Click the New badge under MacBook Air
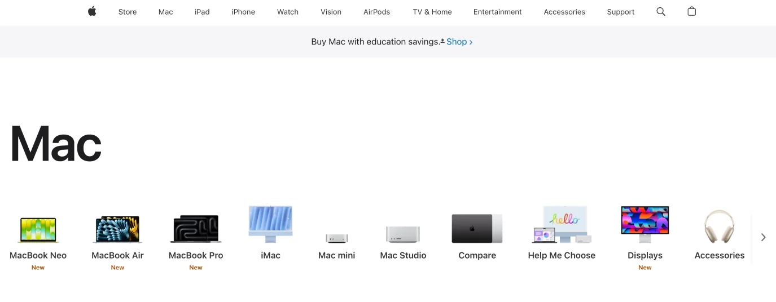 click(117, 268)
